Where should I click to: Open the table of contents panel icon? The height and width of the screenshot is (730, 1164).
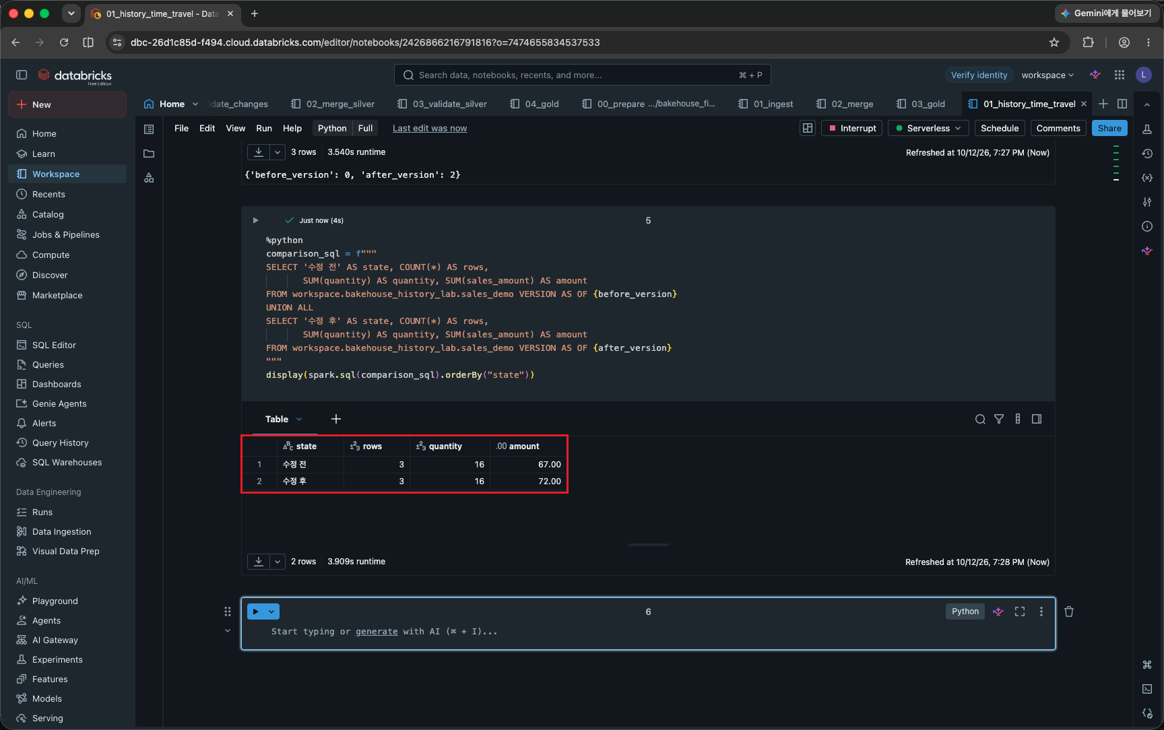click(149, 129)
